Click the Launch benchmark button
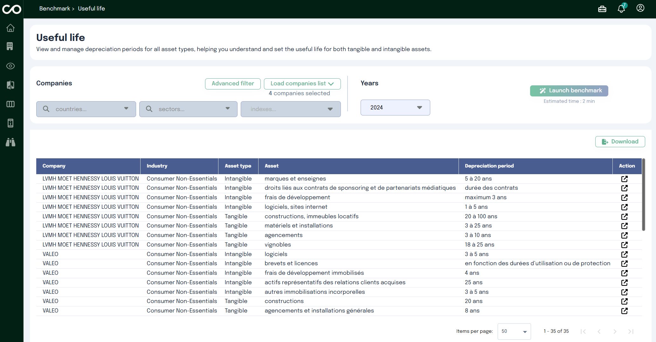Viewport: 656px width, 342px height. (569, 91)
